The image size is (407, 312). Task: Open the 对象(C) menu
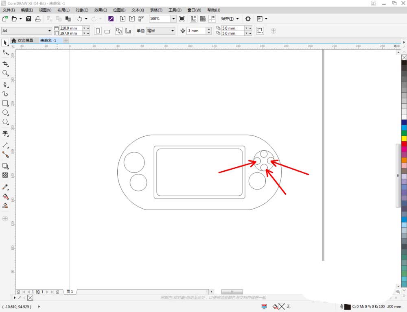[82, 10]
